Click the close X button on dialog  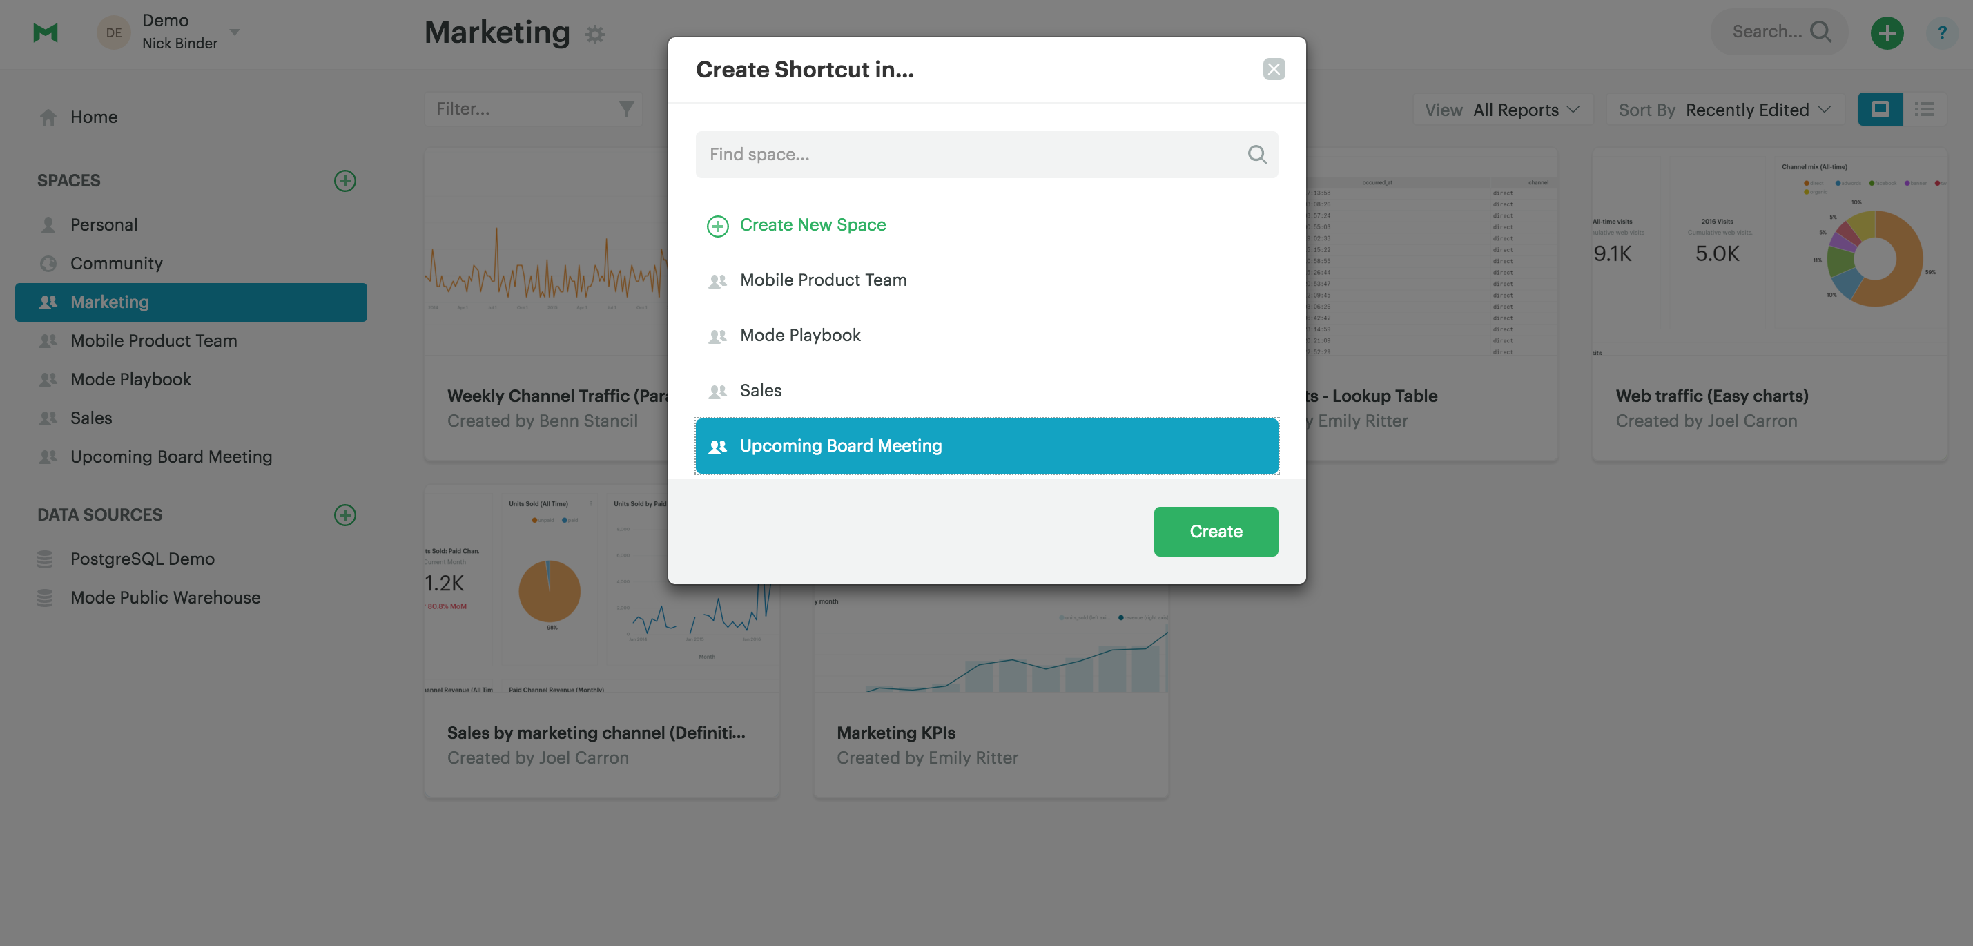point(1274,68)
